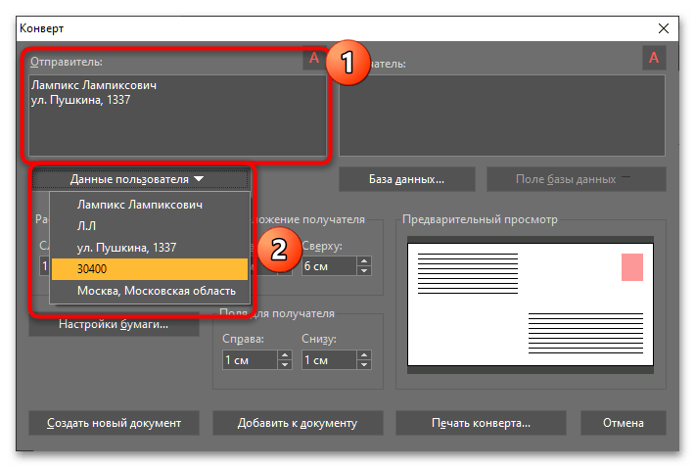Click Добавить к документу button
The height and width of the screenshot is (467, 695).
[x=298, y=423]
